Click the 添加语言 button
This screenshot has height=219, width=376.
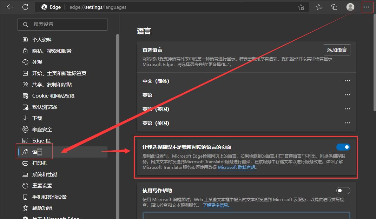click(337, 50)
